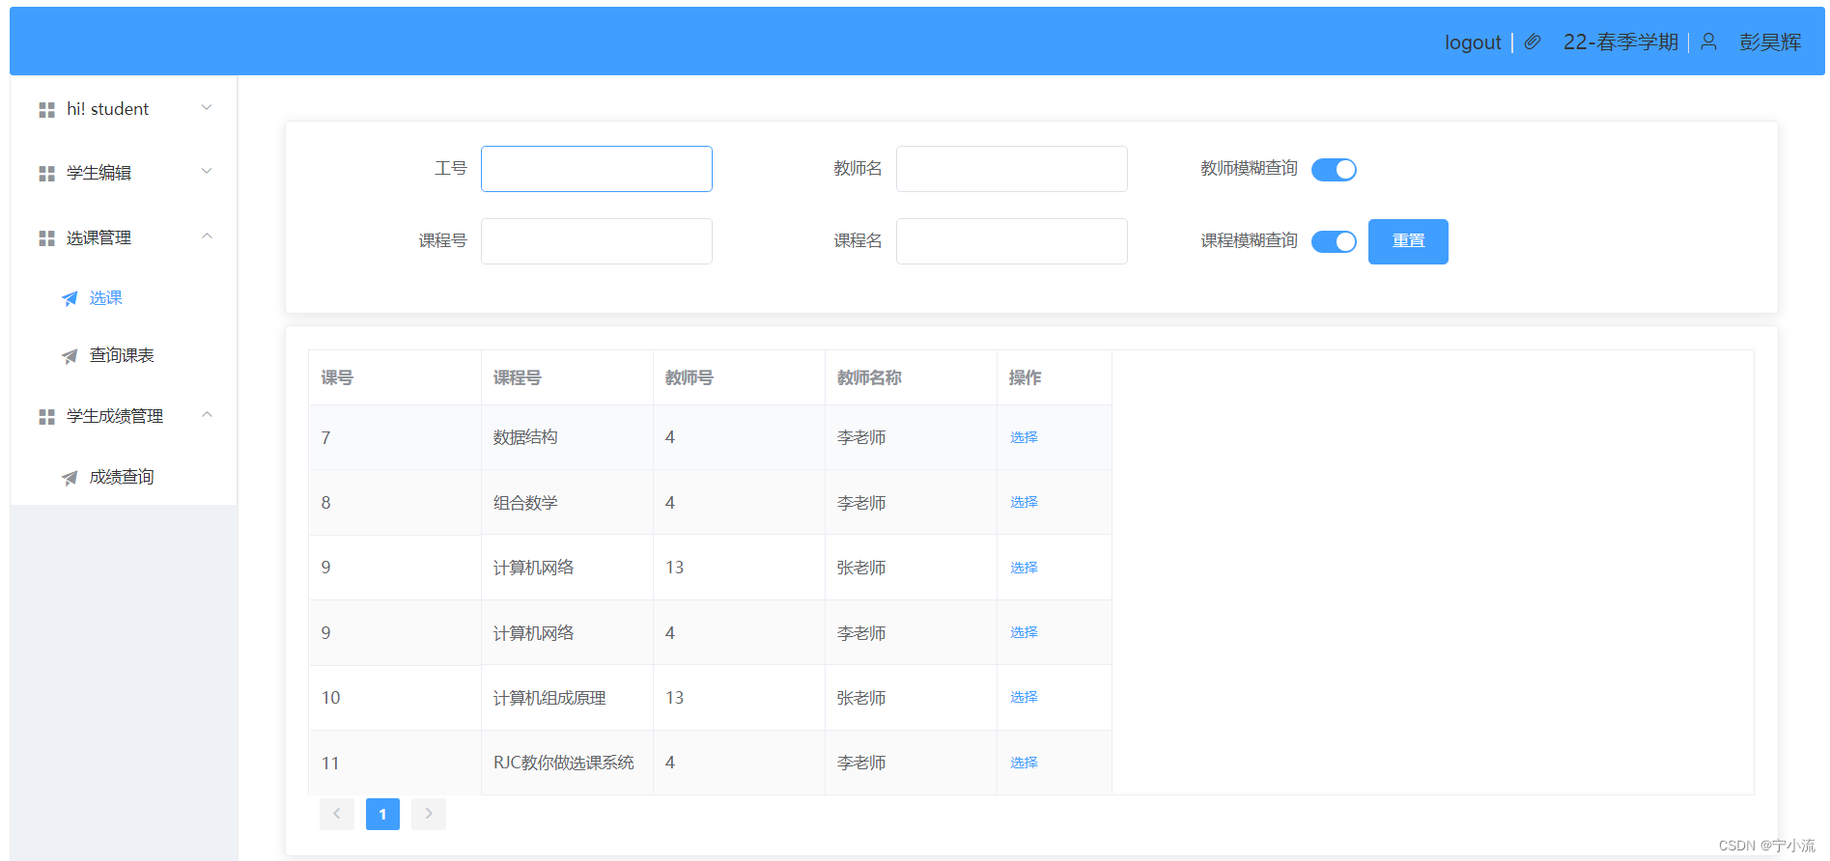Click the paper plane icon beside 查询课表
Image resolution: width=1830 pixels, height=861 pixels.
pyautogui.click(x=70, y=356)
